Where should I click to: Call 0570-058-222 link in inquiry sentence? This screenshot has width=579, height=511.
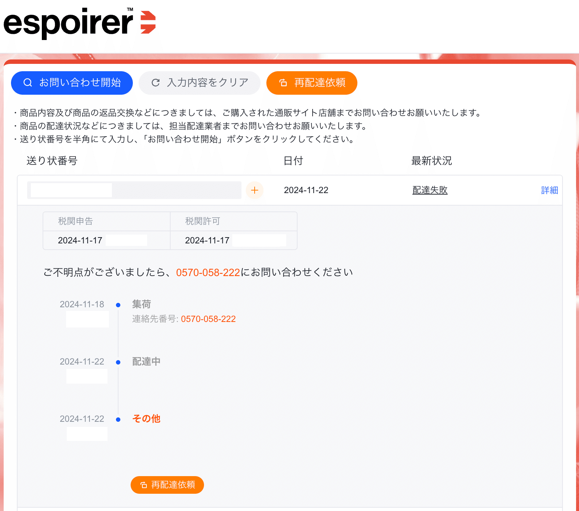(208, 272)
